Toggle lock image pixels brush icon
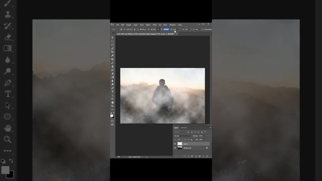Screen dimensions: 322x181 182,140
